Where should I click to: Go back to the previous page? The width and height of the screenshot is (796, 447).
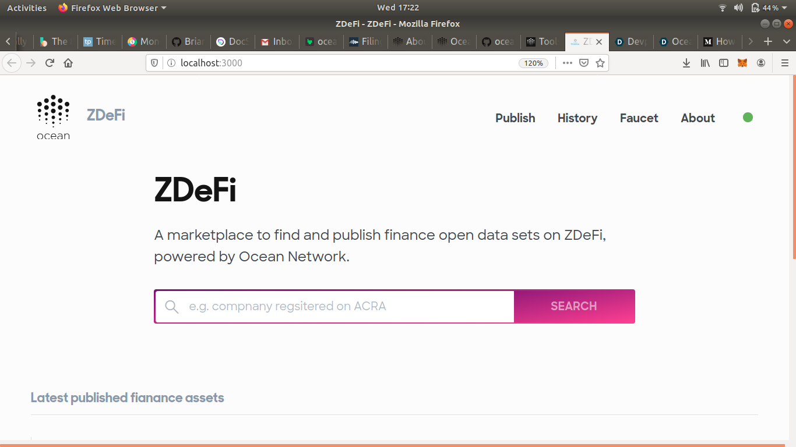click(12, 63)
